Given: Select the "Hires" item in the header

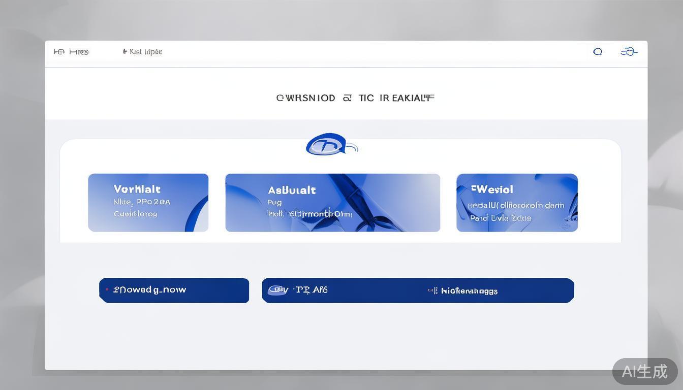Looking at the screenshot, I should pyautogui.click(x=79, y=52).
